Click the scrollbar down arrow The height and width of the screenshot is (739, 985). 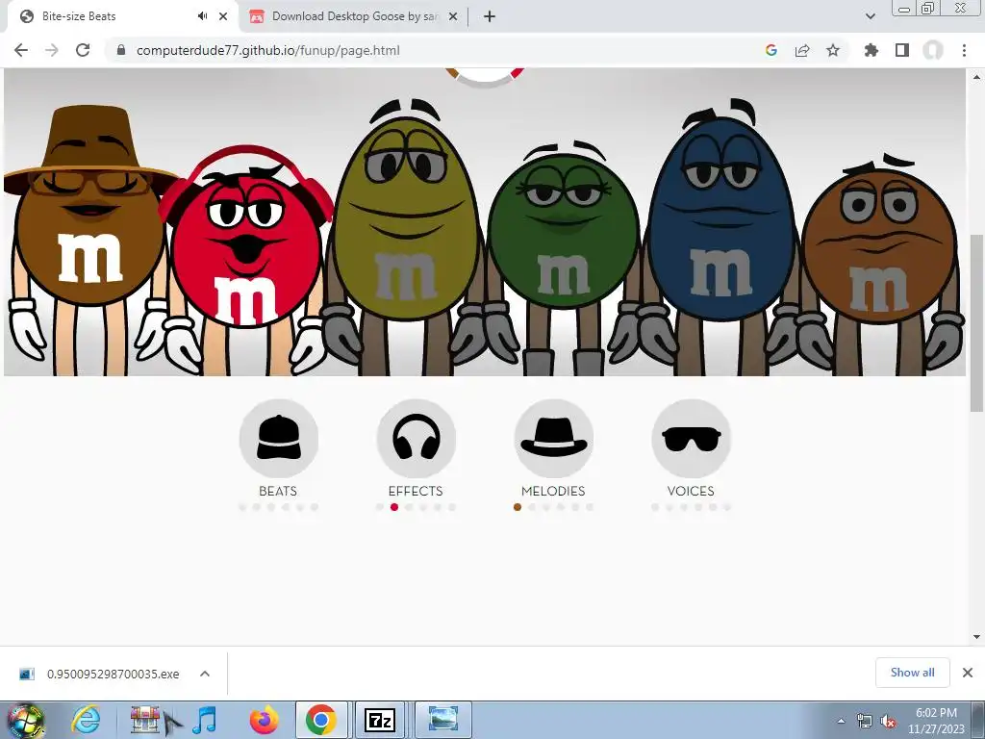[976, 637]
